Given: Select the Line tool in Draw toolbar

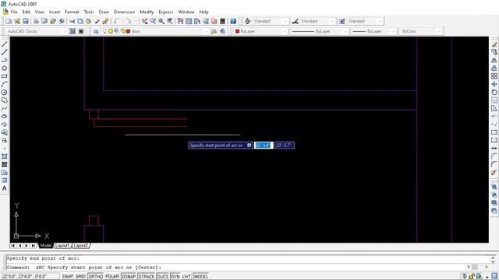Looking at the screenshot, I should (5, 44).
